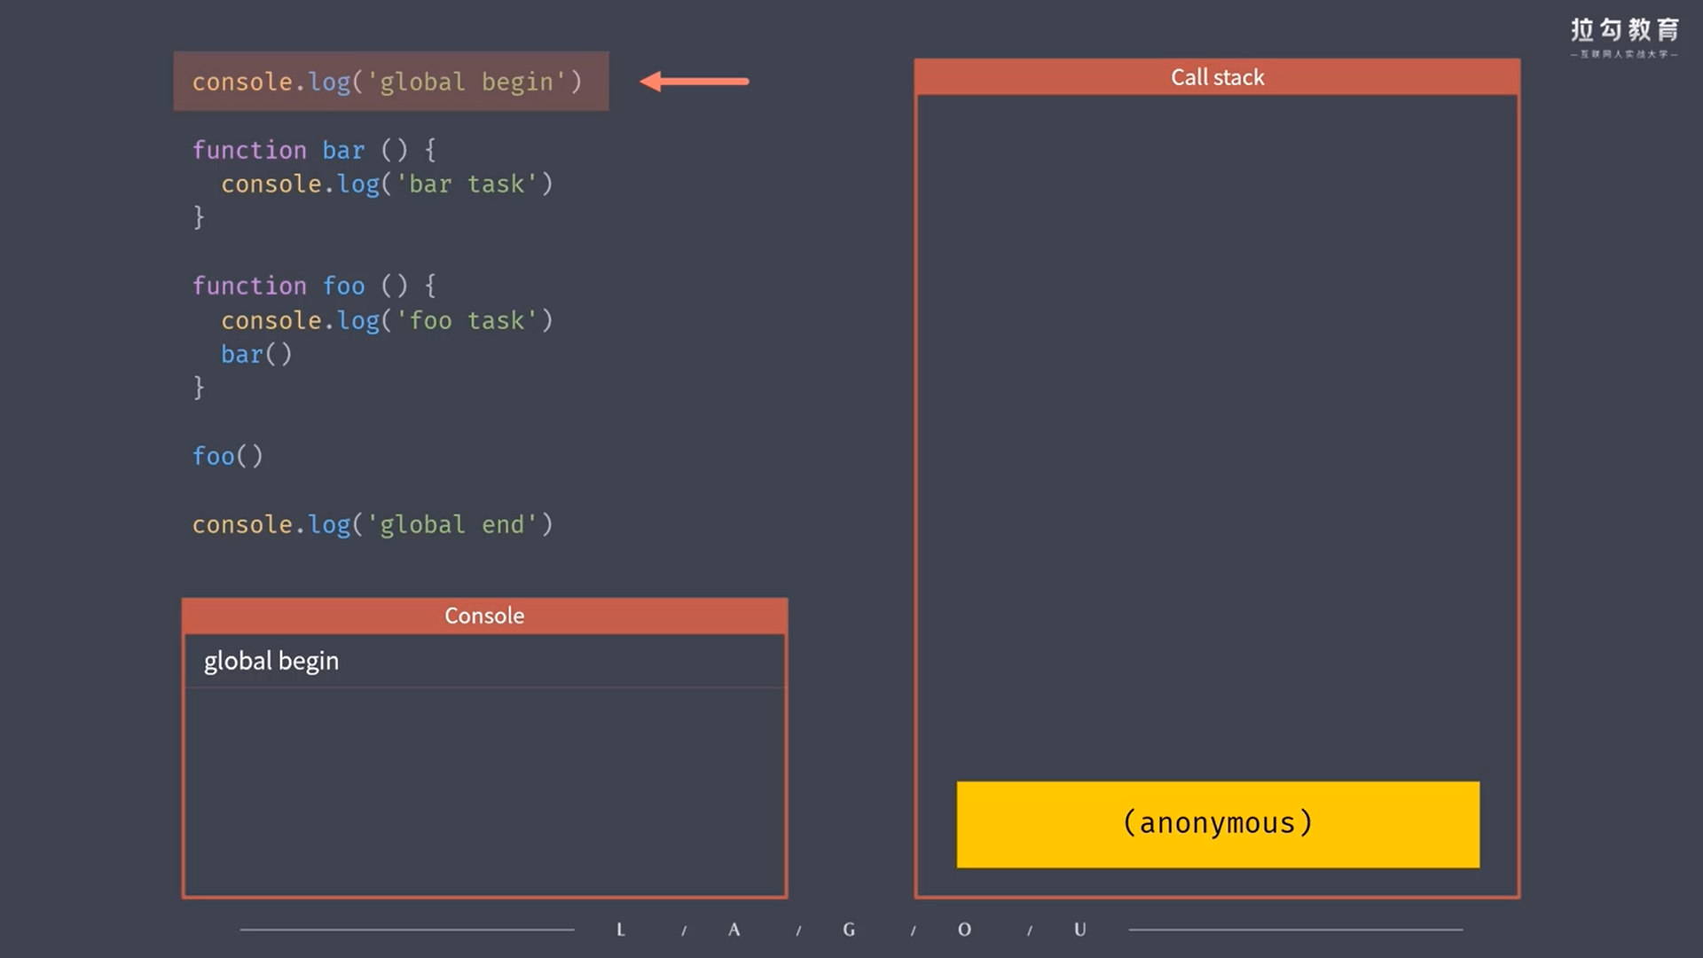Screen dimensions: 1703x958
Task: Click the console.log('global end') line
Action: point(373,524)
